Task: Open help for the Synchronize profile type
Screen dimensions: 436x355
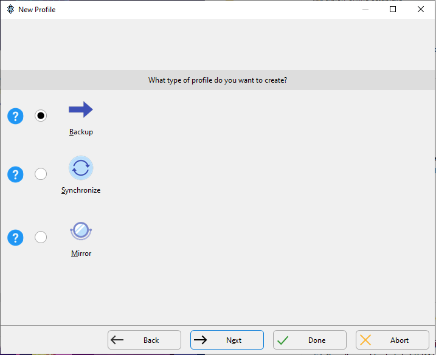Action: click(x=15, y=174)
